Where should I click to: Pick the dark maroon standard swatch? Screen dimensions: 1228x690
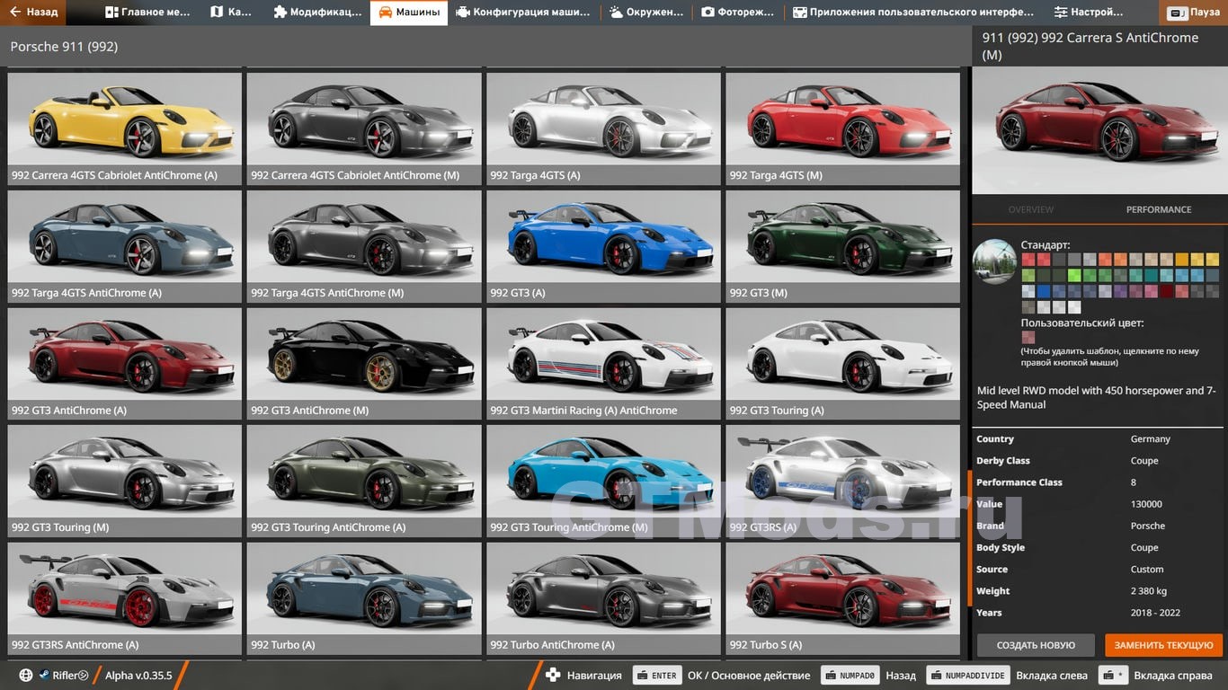pyautogui.click(x=1167, y=291)
